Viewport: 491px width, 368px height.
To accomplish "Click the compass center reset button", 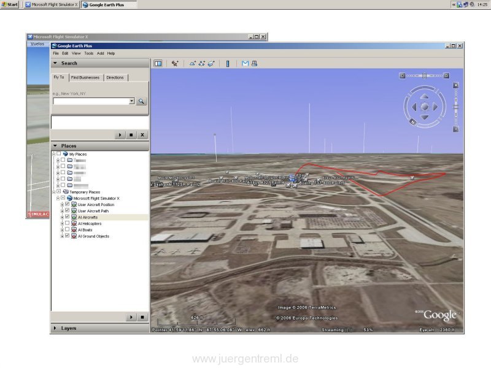I will point(425,107).
